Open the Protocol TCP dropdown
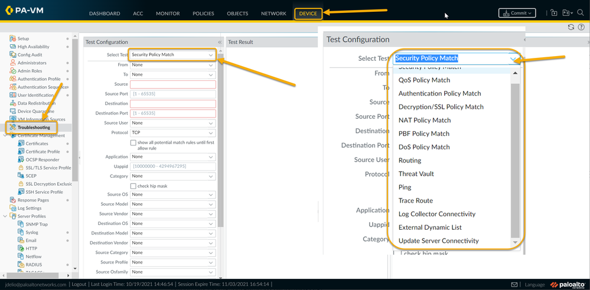Screen dimensions: 590x290 (x=172, y=133)
